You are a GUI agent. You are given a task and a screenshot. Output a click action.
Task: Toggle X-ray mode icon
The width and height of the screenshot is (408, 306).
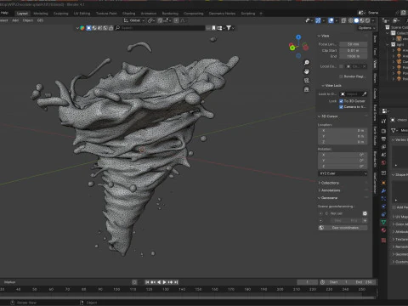343,20
